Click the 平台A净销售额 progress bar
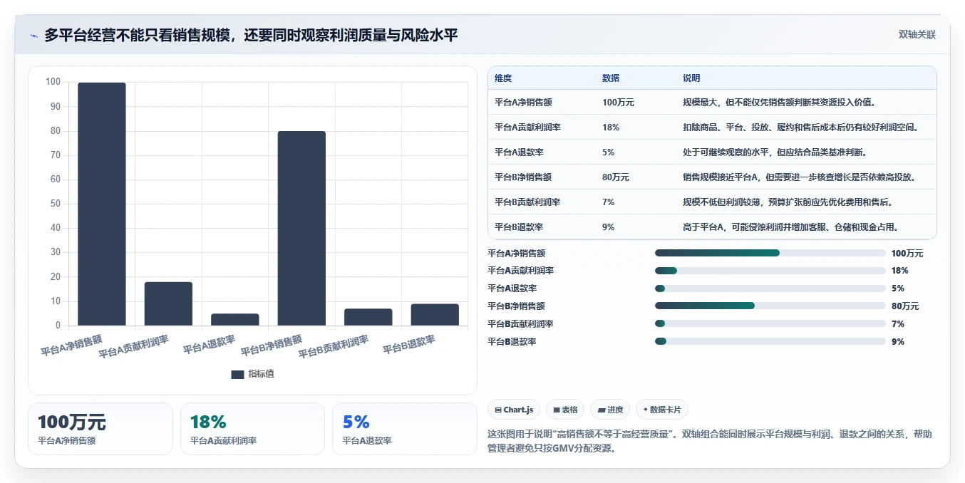Image resolution: width=965 pixels, height=483 pixels. point(770,253)
